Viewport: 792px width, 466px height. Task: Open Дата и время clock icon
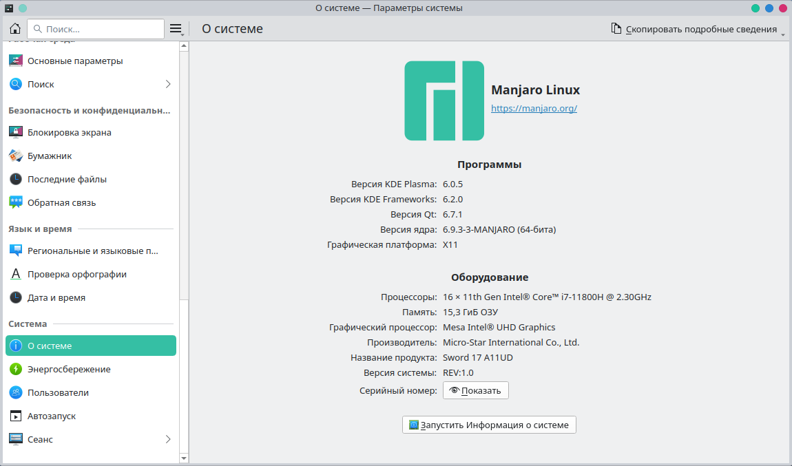16,297
